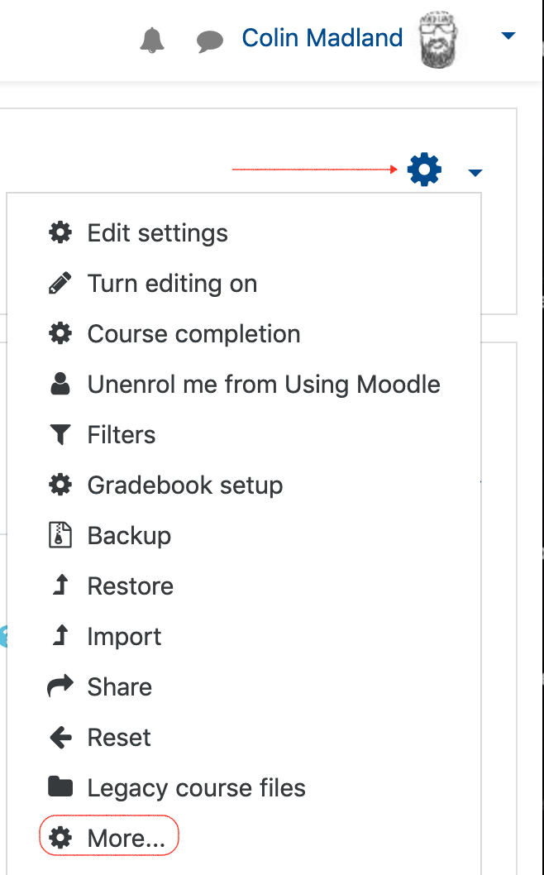This screenshot has width=544, height=875.
Task: Click the funnel icon beside Filters
Action: click(60, 435)
